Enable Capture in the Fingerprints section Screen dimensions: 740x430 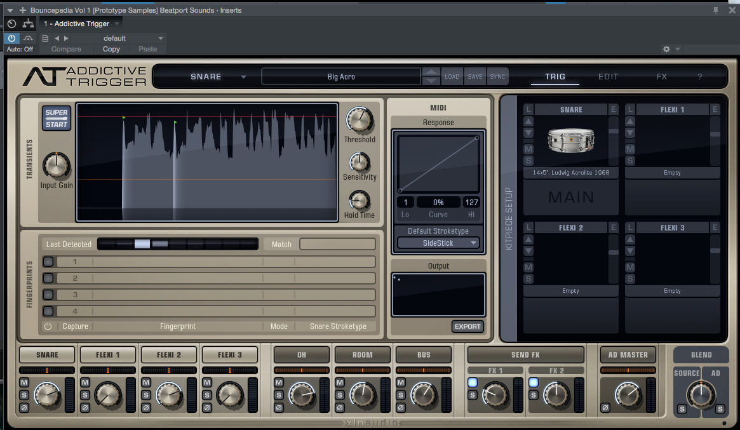(48, 326)
